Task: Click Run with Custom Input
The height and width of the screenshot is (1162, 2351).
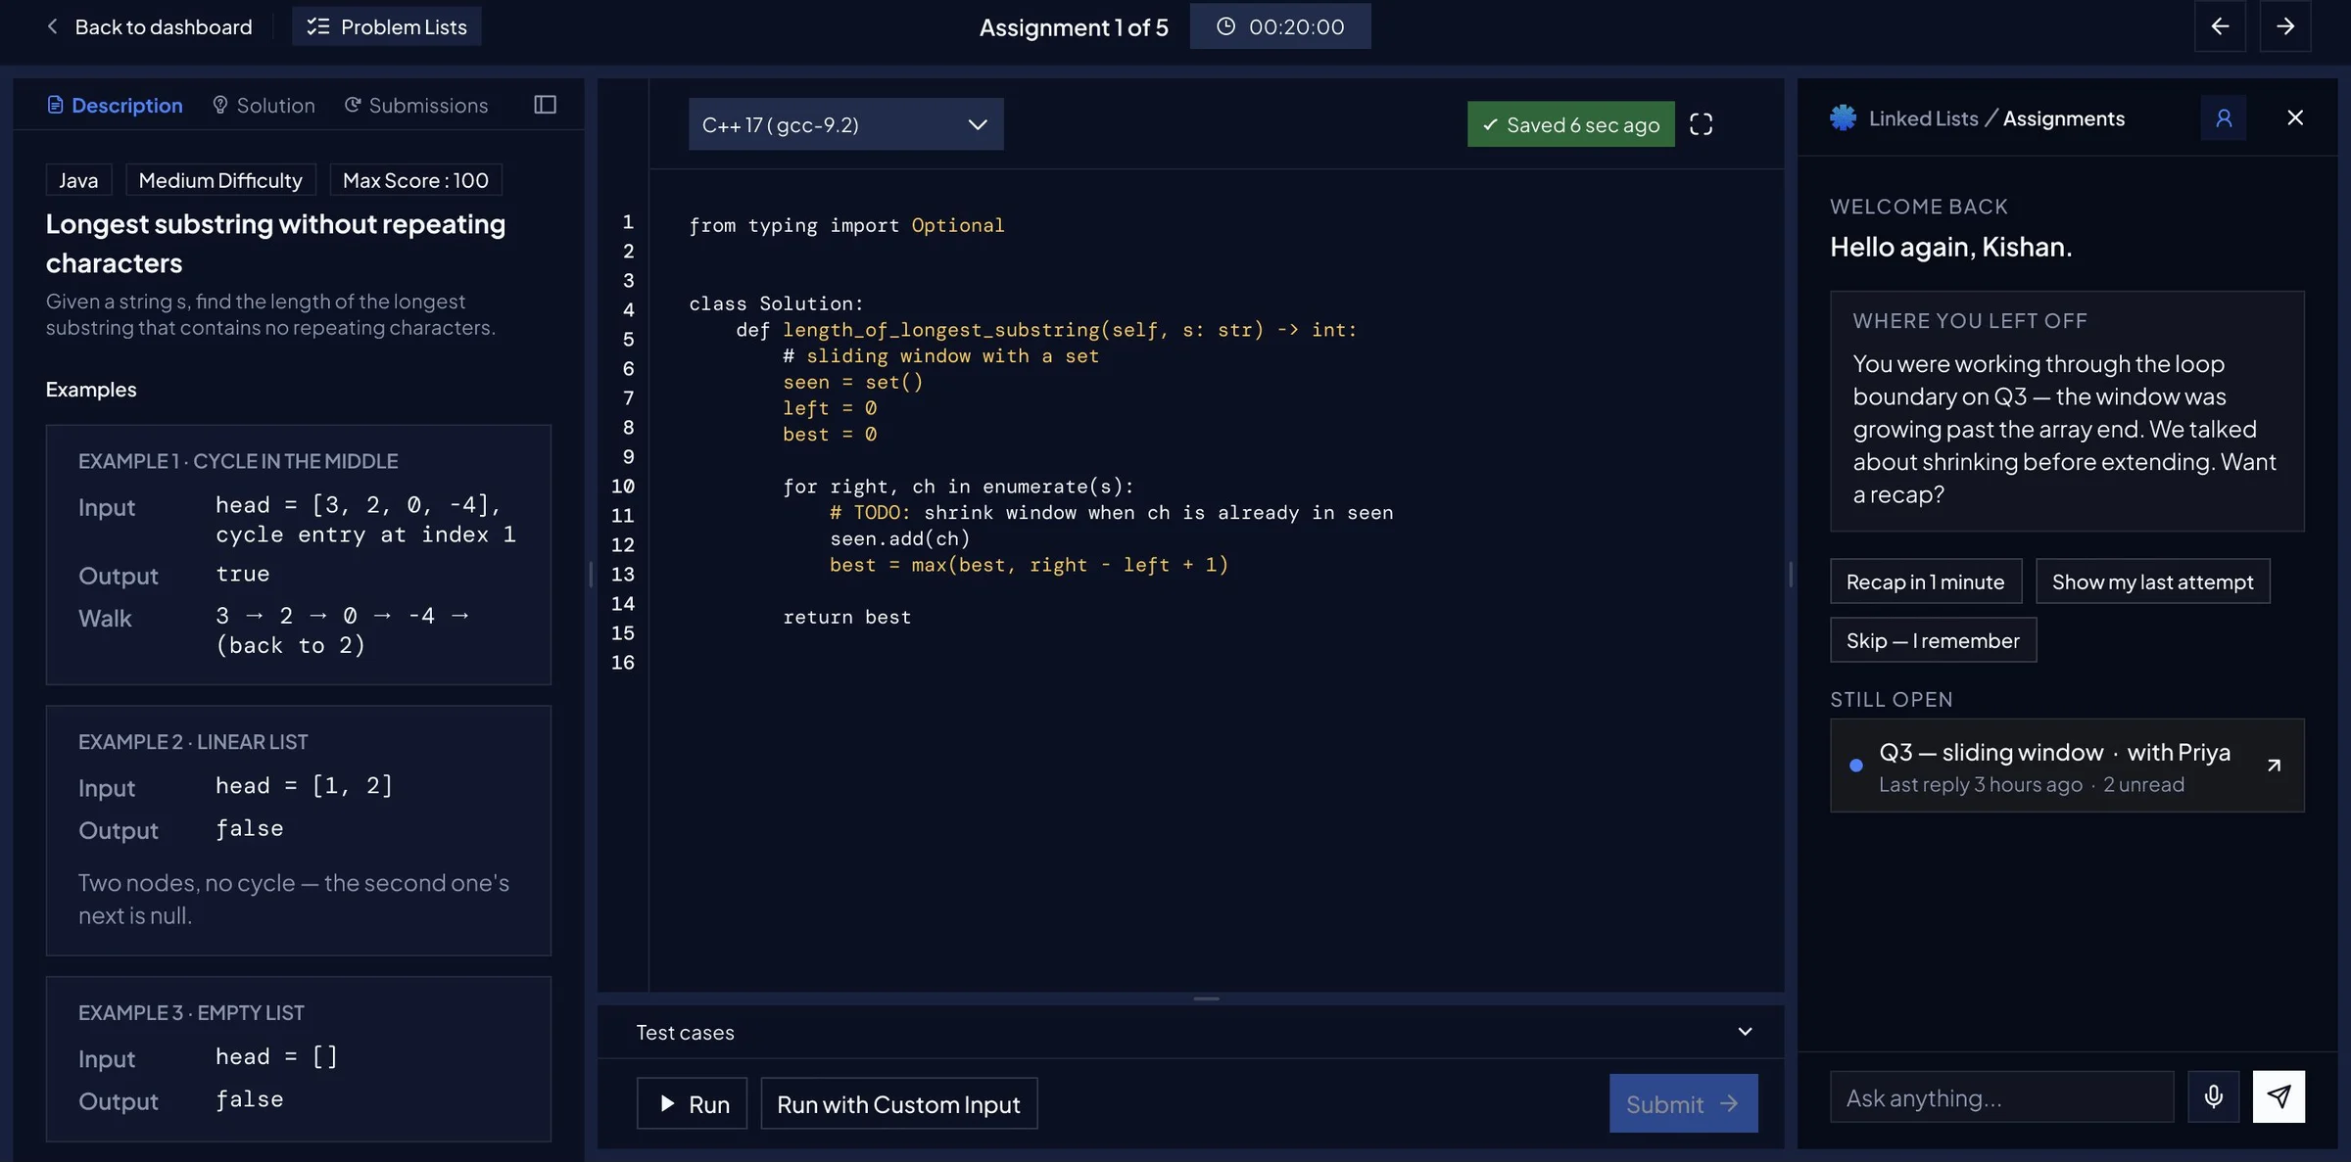Action: [898, 1104]
